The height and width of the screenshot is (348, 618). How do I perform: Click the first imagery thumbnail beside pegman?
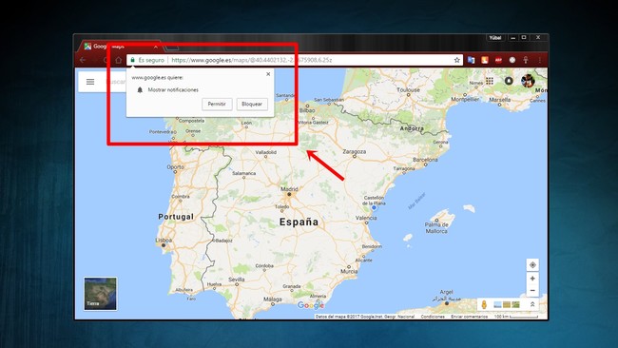coord(498,304)
